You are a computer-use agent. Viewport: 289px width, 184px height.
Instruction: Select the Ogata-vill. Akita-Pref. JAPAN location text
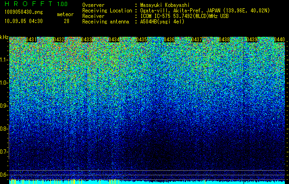tap(205, 11)
